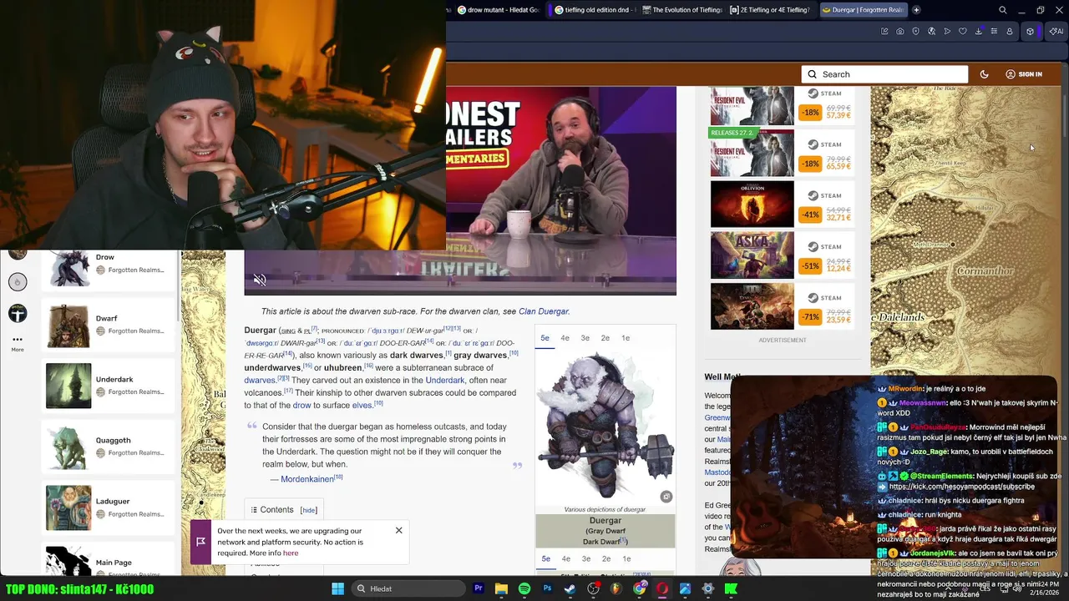Screen dimensions: 1069x601
Task: Switch to 'tiefling old edition dnd' tab
Action: click(x=595, y=10)
